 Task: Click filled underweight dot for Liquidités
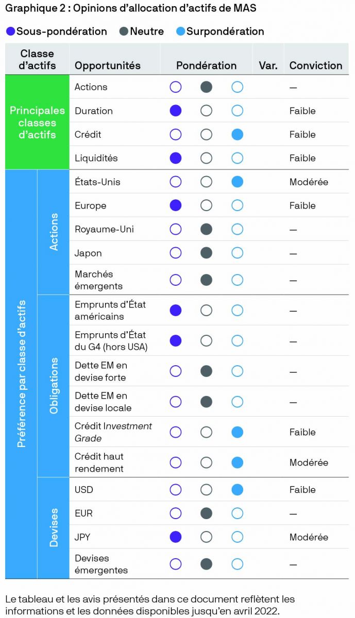pos(176,158)
